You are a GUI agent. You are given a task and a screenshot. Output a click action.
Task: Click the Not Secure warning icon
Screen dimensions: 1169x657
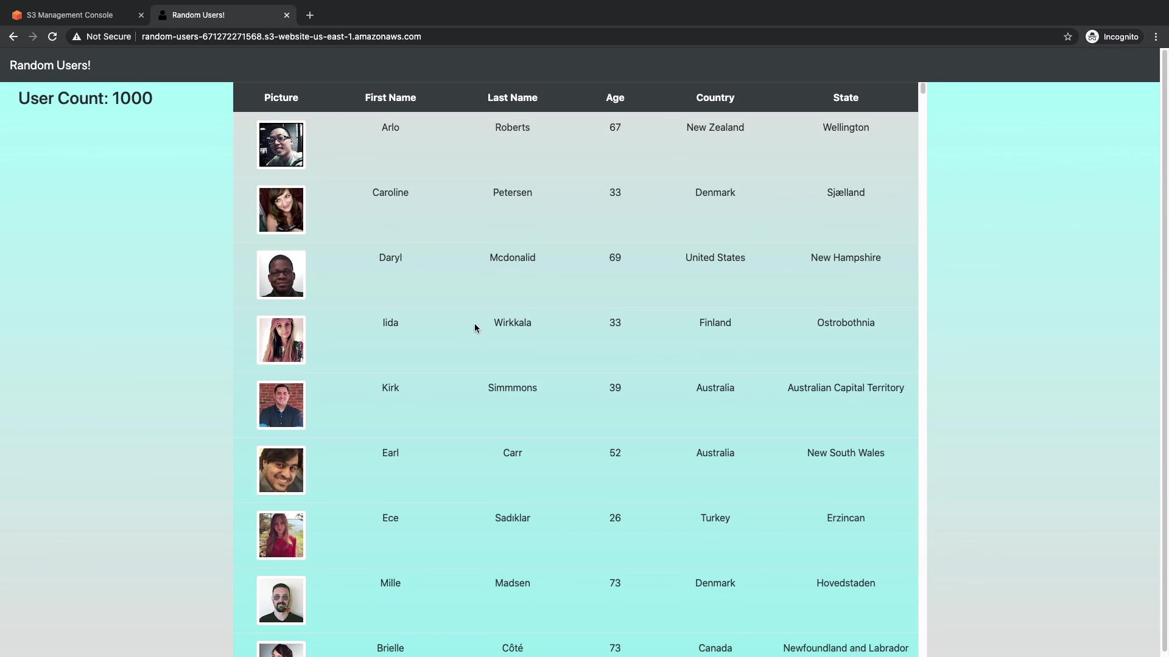pyautogui.click(x=77, y=36)
